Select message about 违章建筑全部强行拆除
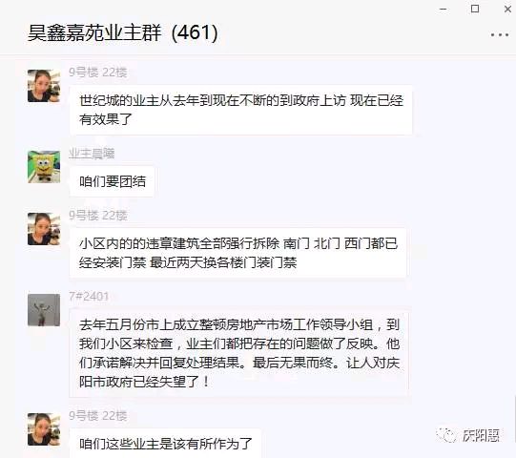The height and width of the screenshot is (458, 516). (x=237, y=253)
